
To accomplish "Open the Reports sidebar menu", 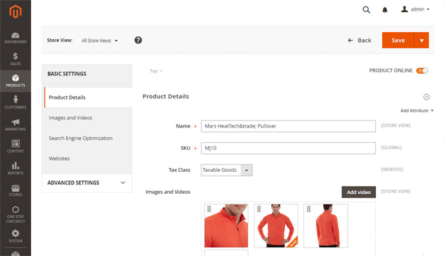I will (15, 168).
